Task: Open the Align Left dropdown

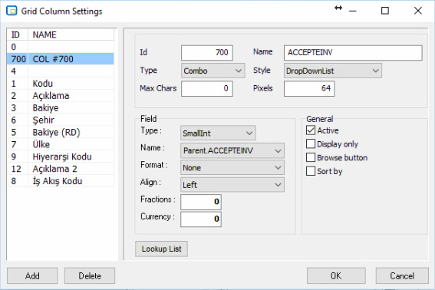Action: coord(232,185)
